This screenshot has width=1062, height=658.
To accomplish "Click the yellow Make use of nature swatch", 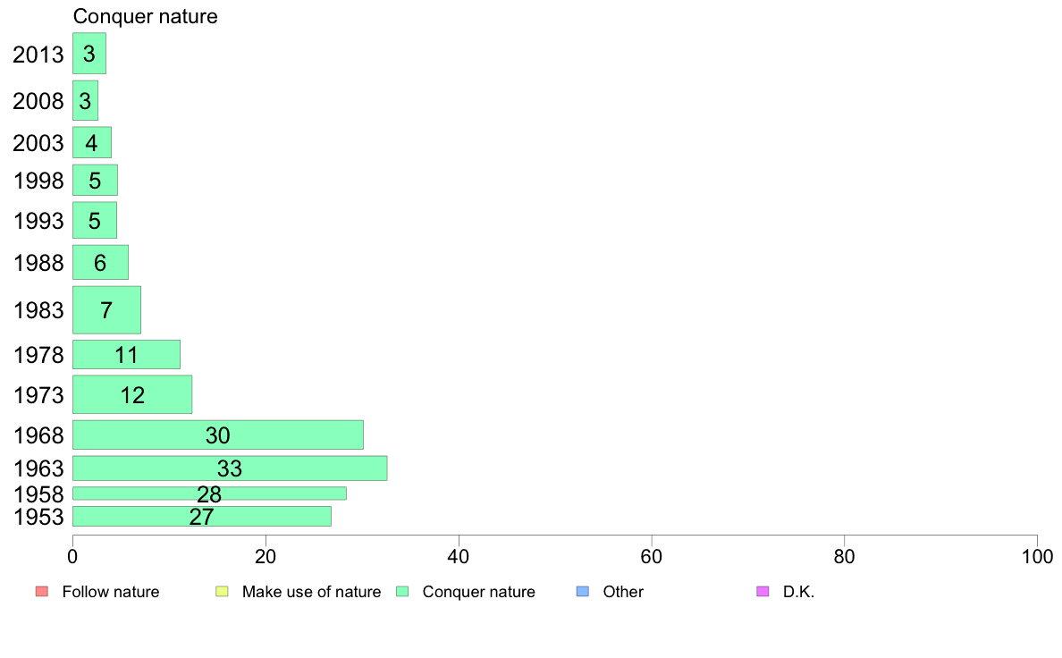I will click(x=223, y=592).
